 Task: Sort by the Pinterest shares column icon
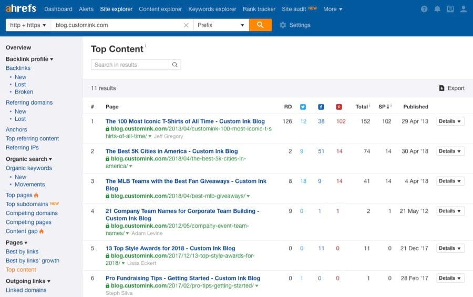(x=339, y=107)
